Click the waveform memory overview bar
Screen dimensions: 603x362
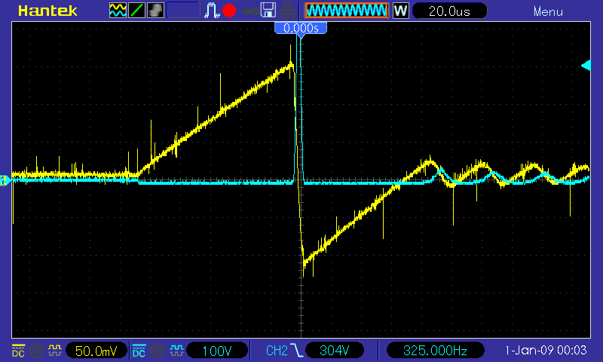click(x=347, y=11)
